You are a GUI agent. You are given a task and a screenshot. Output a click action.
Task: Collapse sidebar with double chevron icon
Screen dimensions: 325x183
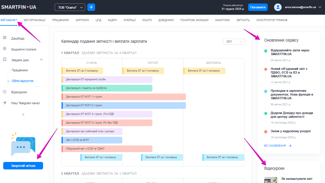[23, 114]
